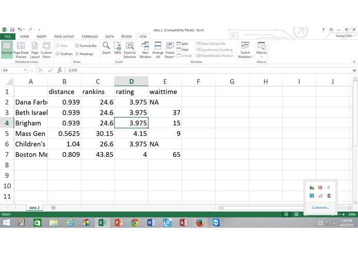This screenshot has height=254, width=358.
Task: Open Ribbon Display Options
Action: (331, 30)
